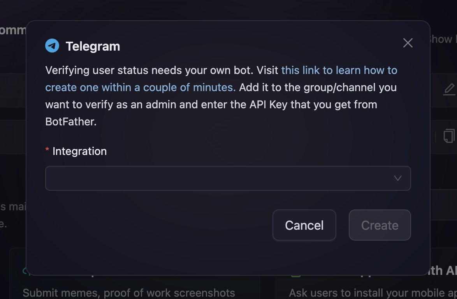Click the red required asterisk marker

tap(47, 151)
